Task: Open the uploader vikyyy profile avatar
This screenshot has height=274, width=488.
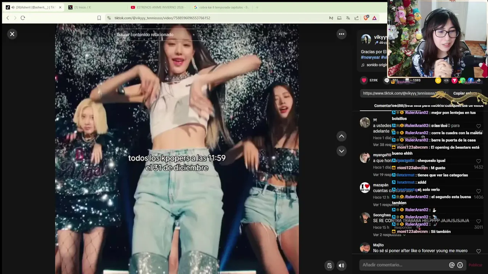Action: pos(366,39)
